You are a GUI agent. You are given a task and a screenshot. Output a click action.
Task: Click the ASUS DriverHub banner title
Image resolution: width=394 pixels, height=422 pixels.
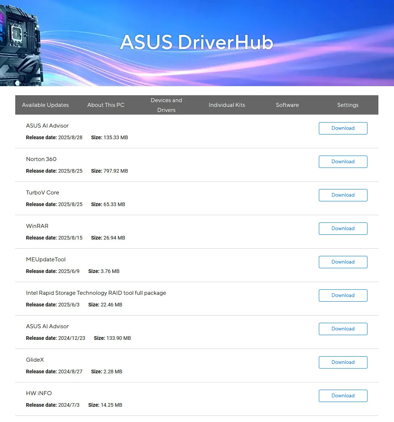click(196, 42)
